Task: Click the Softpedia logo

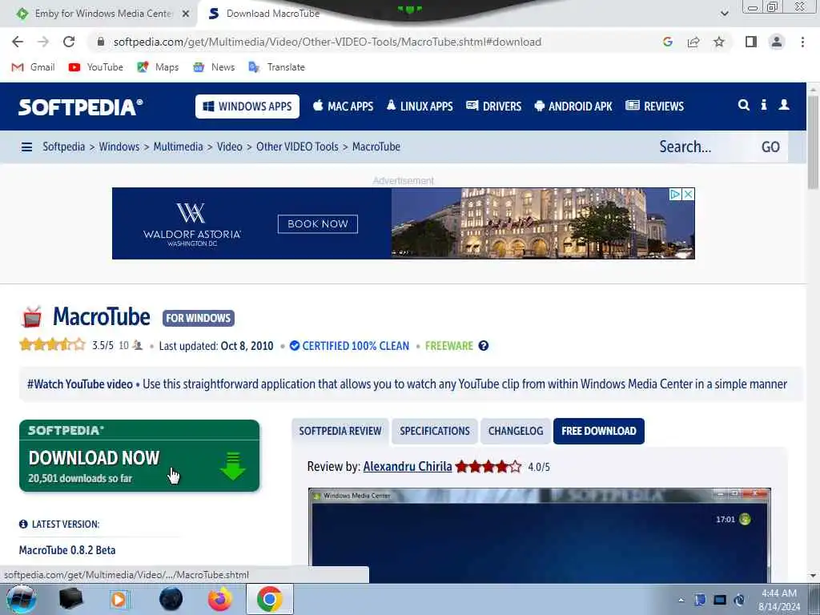Action: pyautogui.click(x=81, y=107)
